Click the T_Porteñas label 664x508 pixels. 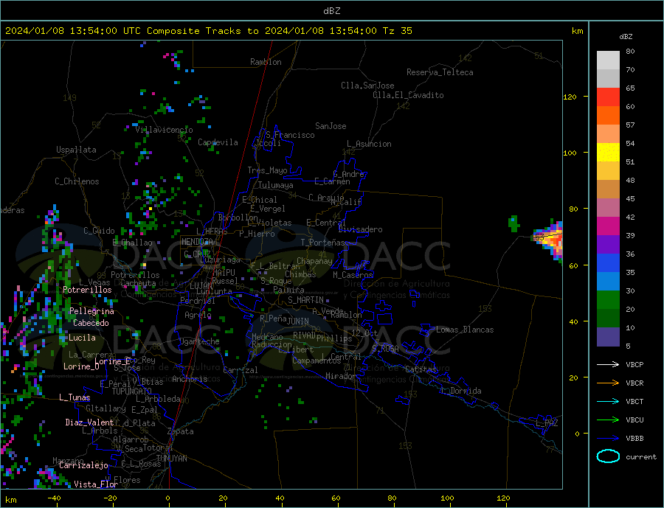click(x=323, y=243)
